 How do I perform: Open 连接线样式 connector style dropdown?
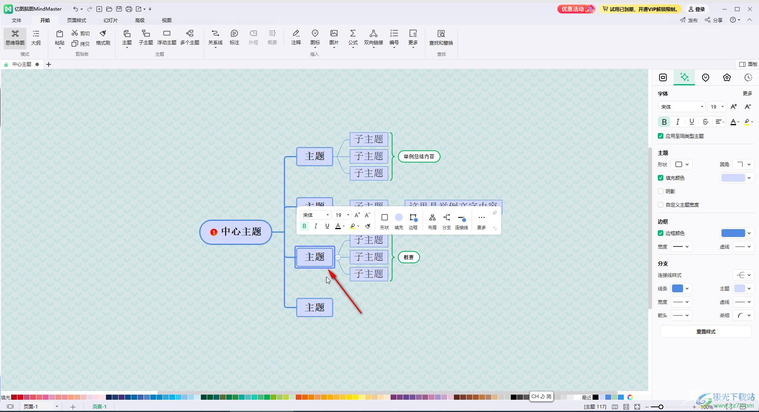pyautogui.click(x=744, y=275)
